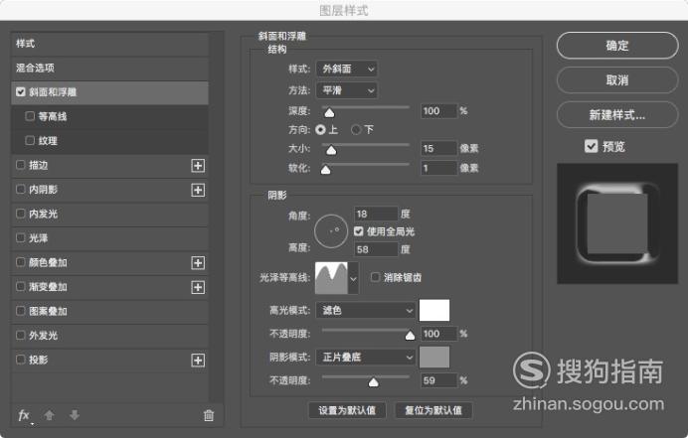Click the 大小 pixel input field
688x438 pixels.
pyautogui.click(x=438, y=148)
